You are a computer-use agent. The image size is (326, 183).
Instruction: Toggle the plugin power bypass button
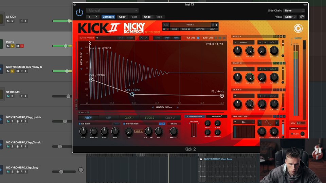coord(79,13)
